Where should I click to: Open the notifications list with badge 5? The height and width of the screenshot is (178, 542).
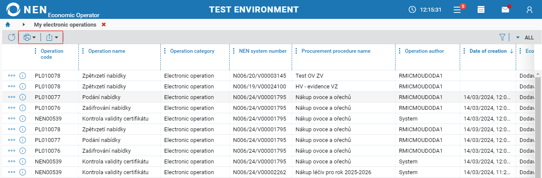point(458,9)
